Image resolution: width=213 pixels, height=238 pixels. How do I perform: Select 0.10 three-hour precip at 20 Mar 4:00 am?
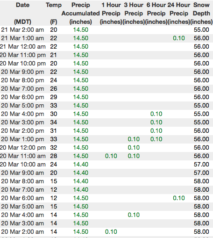(134, 215)
